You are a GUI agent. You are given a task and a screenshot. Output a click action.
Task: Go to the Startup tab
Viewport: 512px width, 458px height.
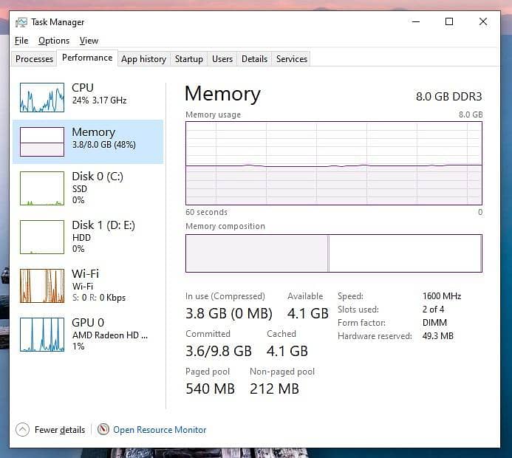click(x=189, y=59)
